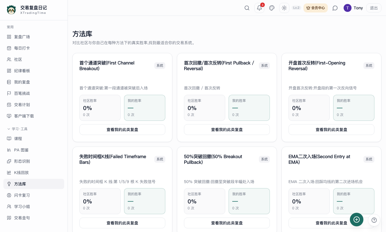Open the search magnifier icon
The width and height of the screenshot is (386, 232).
point(247,8)
